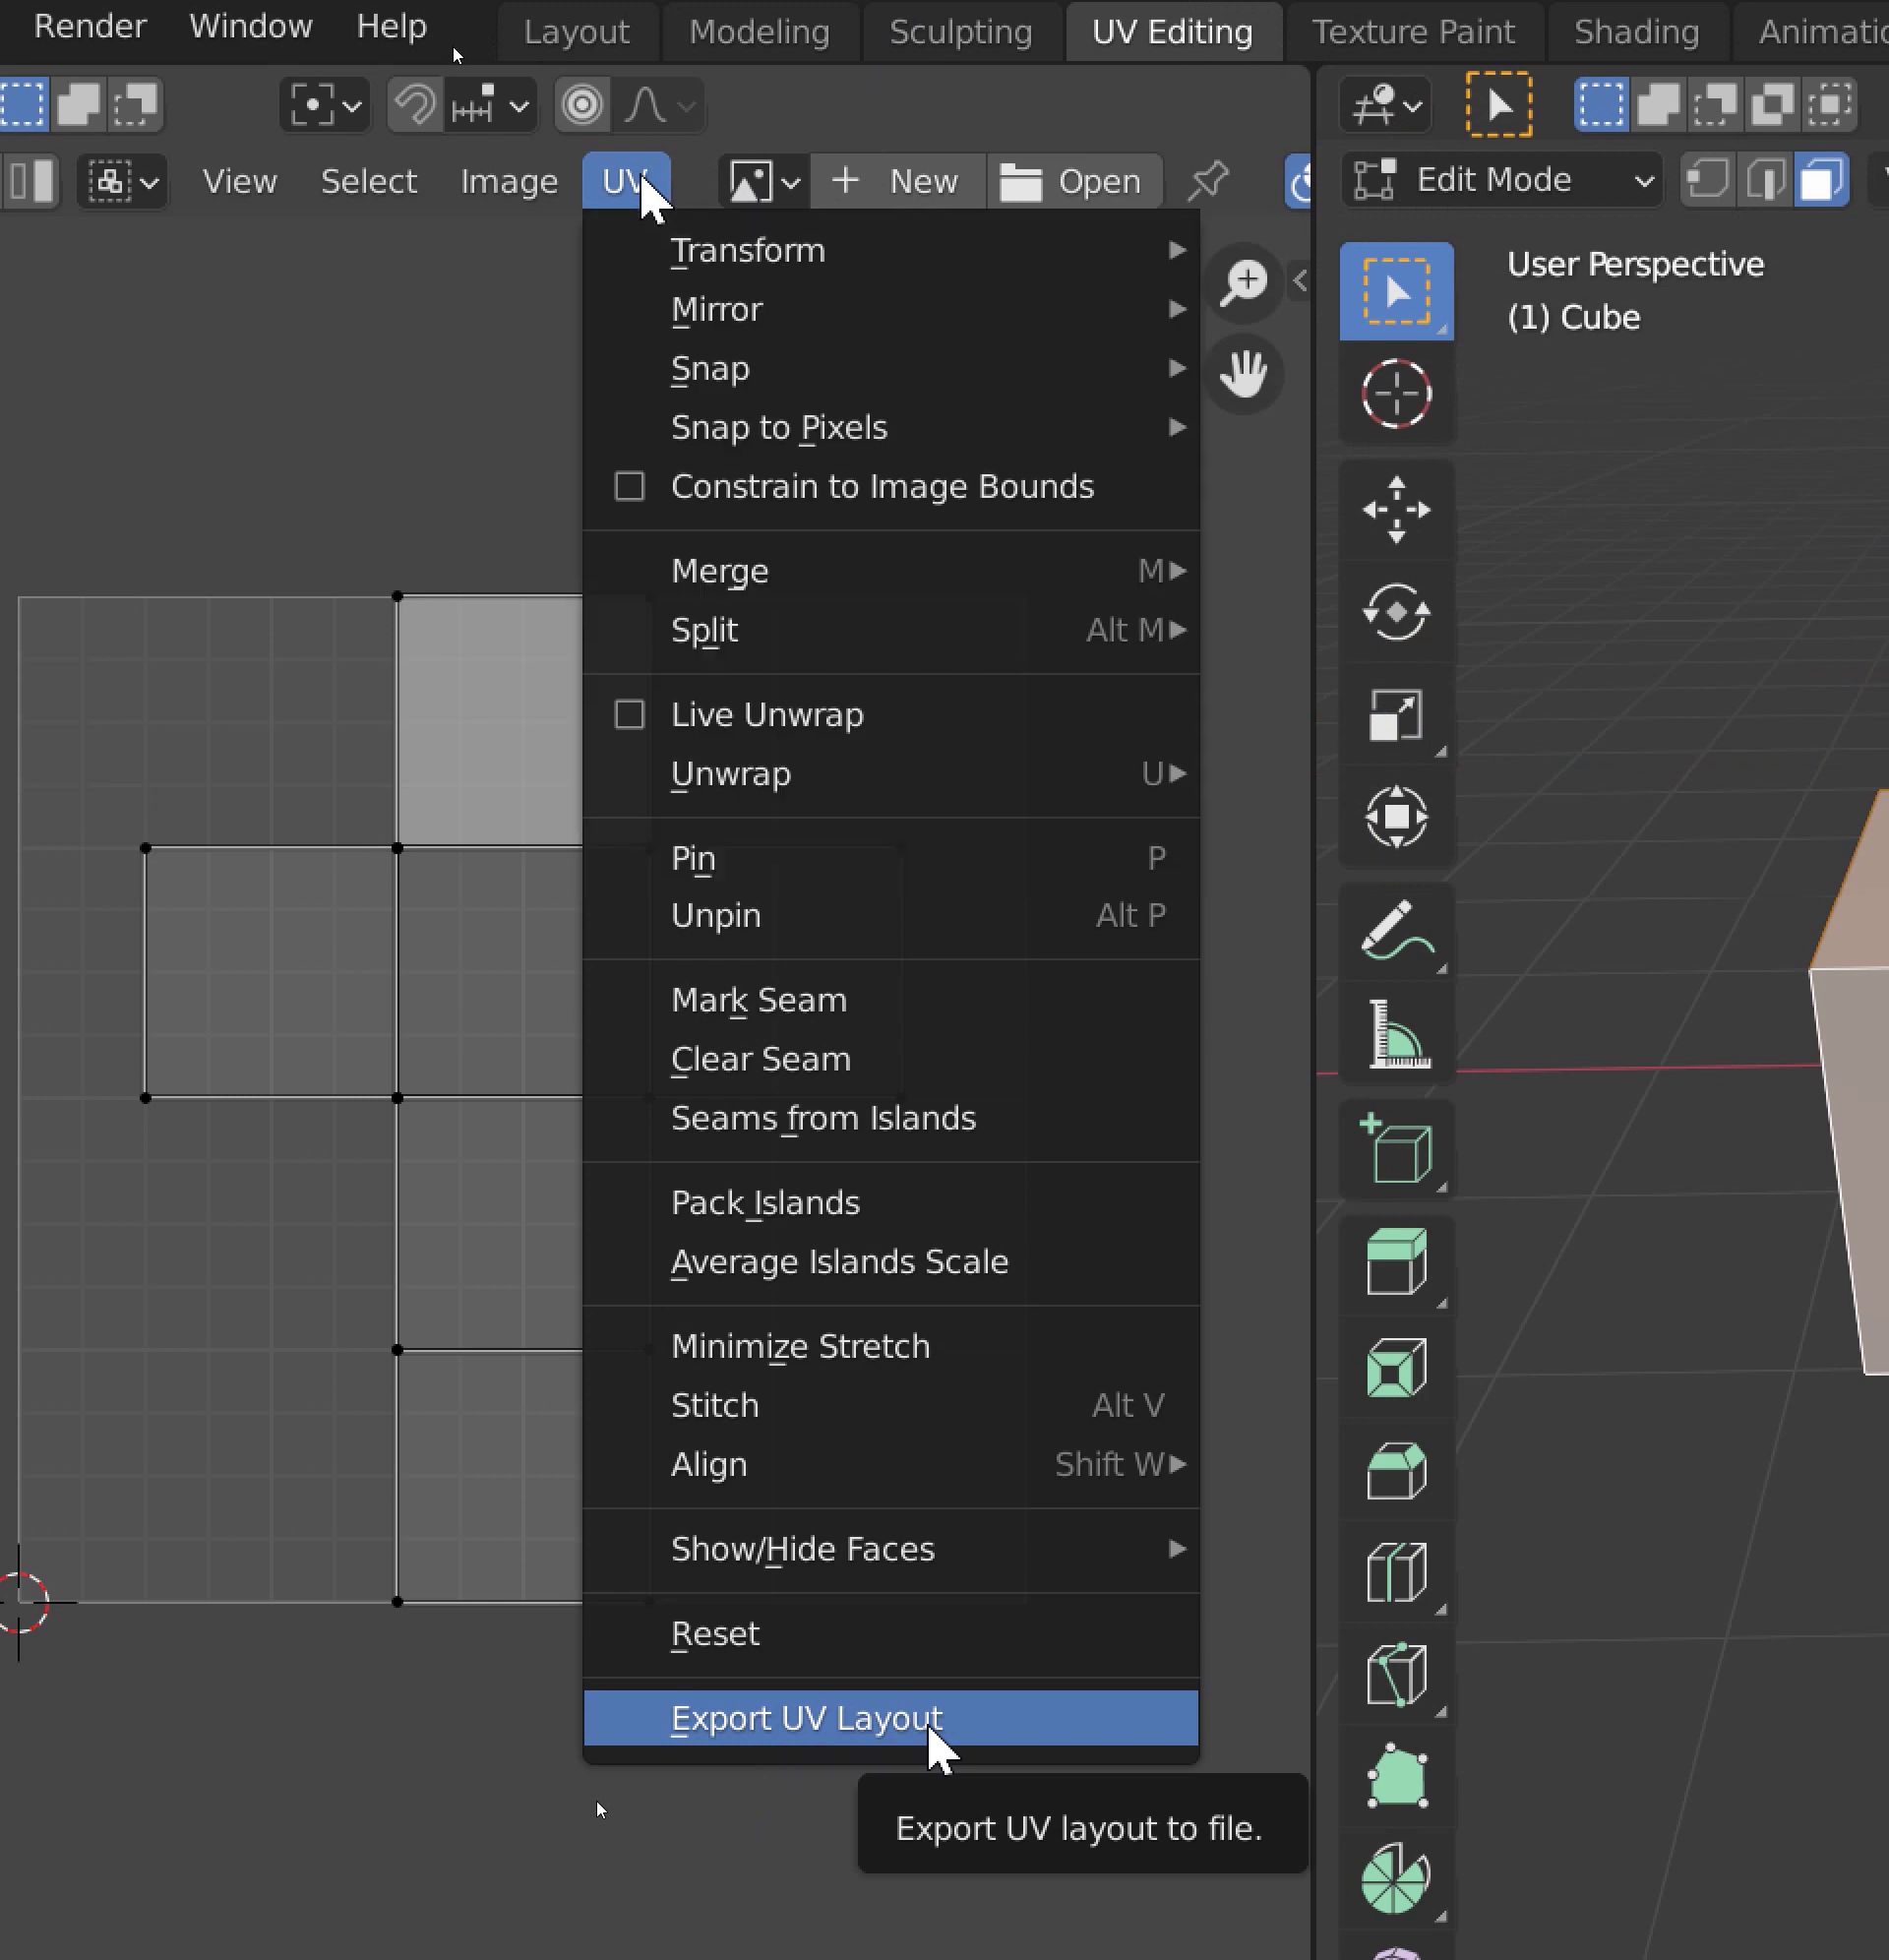The width and height of the screenshot is (1889, 1960).
Task: Select the Measure tool icon
Action: coord(1396,1034)
